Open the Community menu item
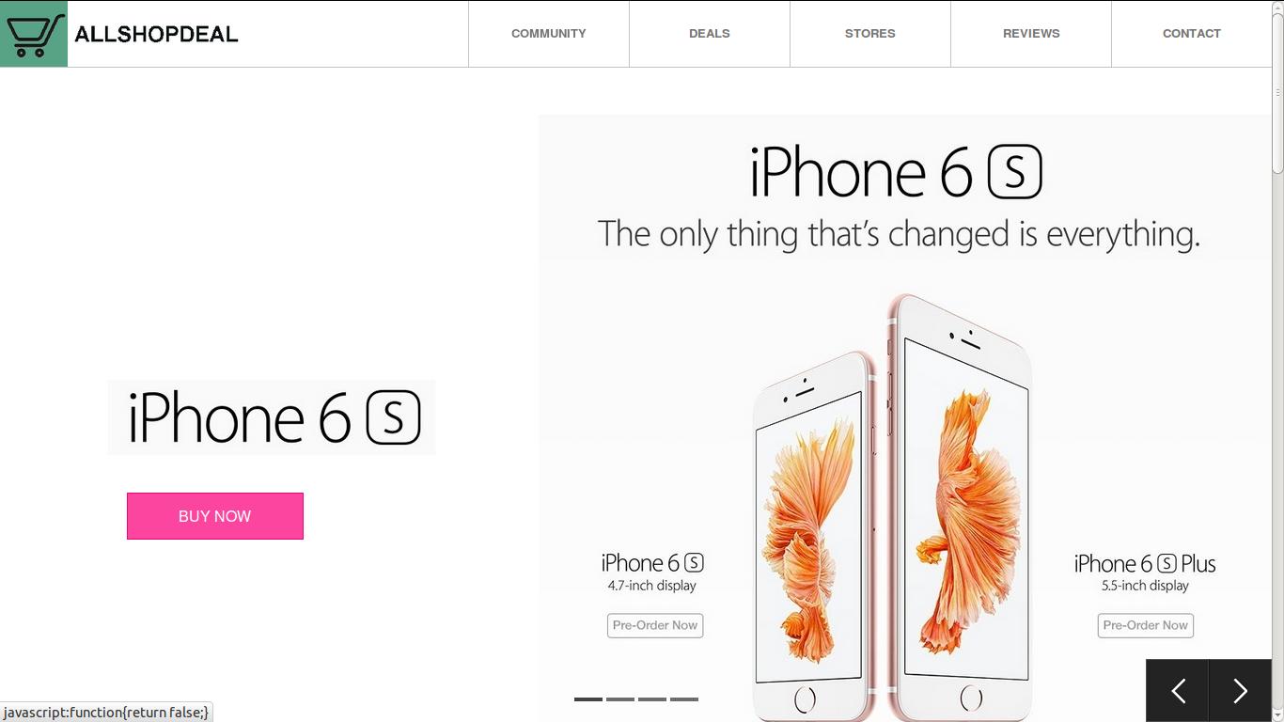This screenshot has width=1284, height=722. 549,34
